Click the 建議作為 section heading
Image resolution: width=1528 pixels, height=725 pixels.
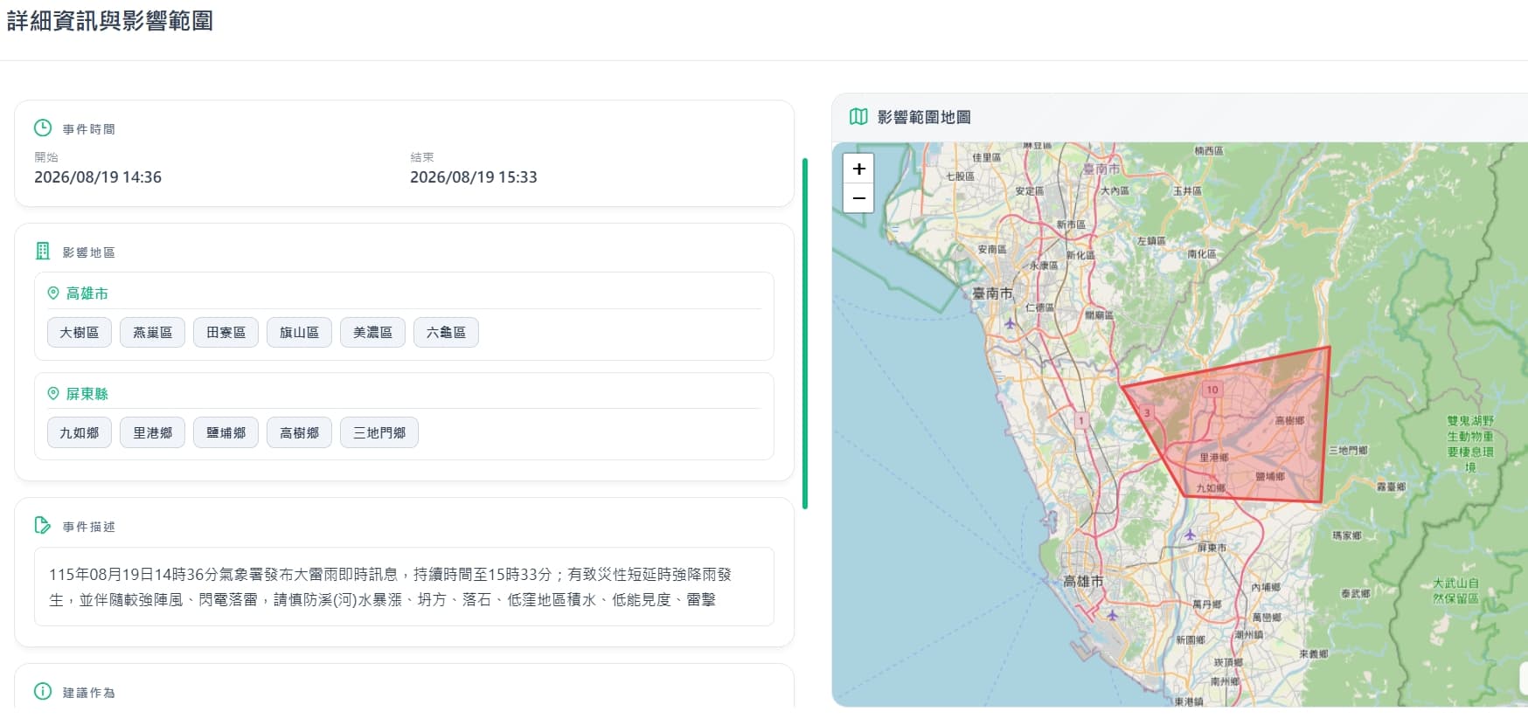click(89, 693)
